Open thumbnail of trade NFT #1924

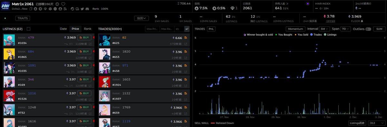pos(104,82)
